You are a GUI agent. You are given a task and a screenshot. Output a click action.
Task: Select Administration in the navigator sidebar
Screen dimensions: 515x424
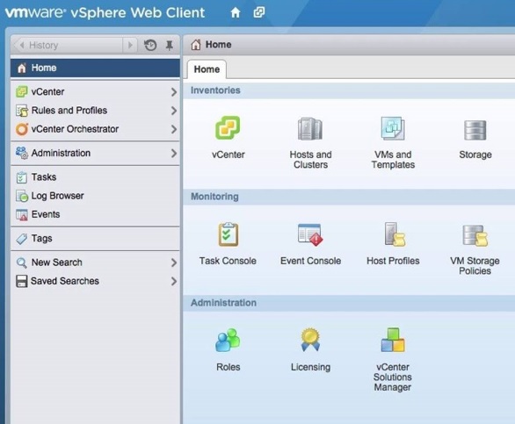point(95,154)
